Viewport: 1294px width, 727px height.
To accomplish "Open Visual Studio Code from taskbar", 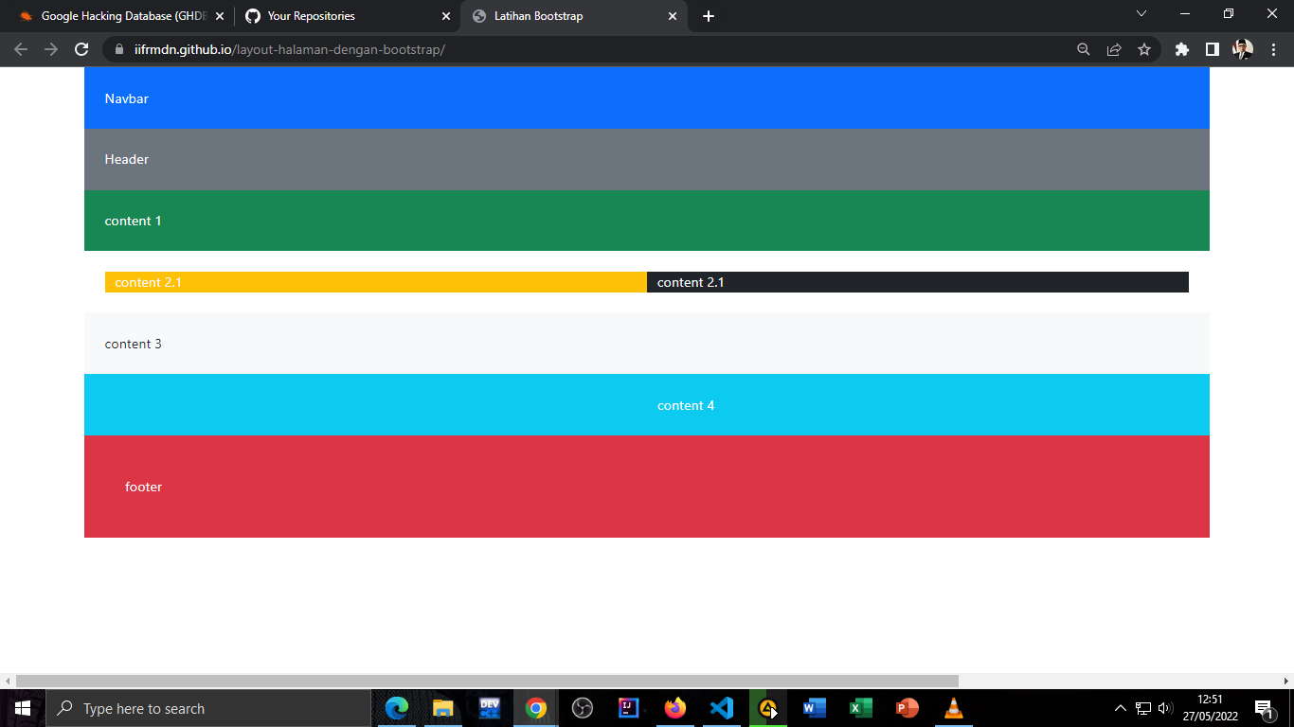I will pos(722,708).
